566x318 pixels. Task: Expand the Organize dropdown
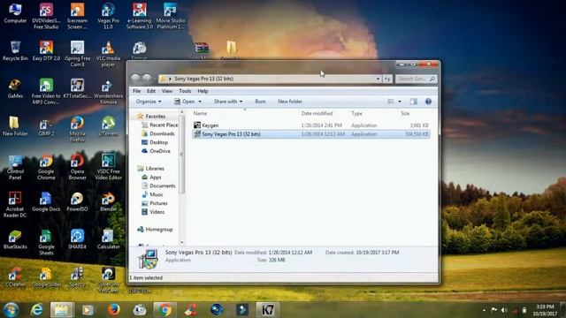pyautogui.click(x=149, y=102)
